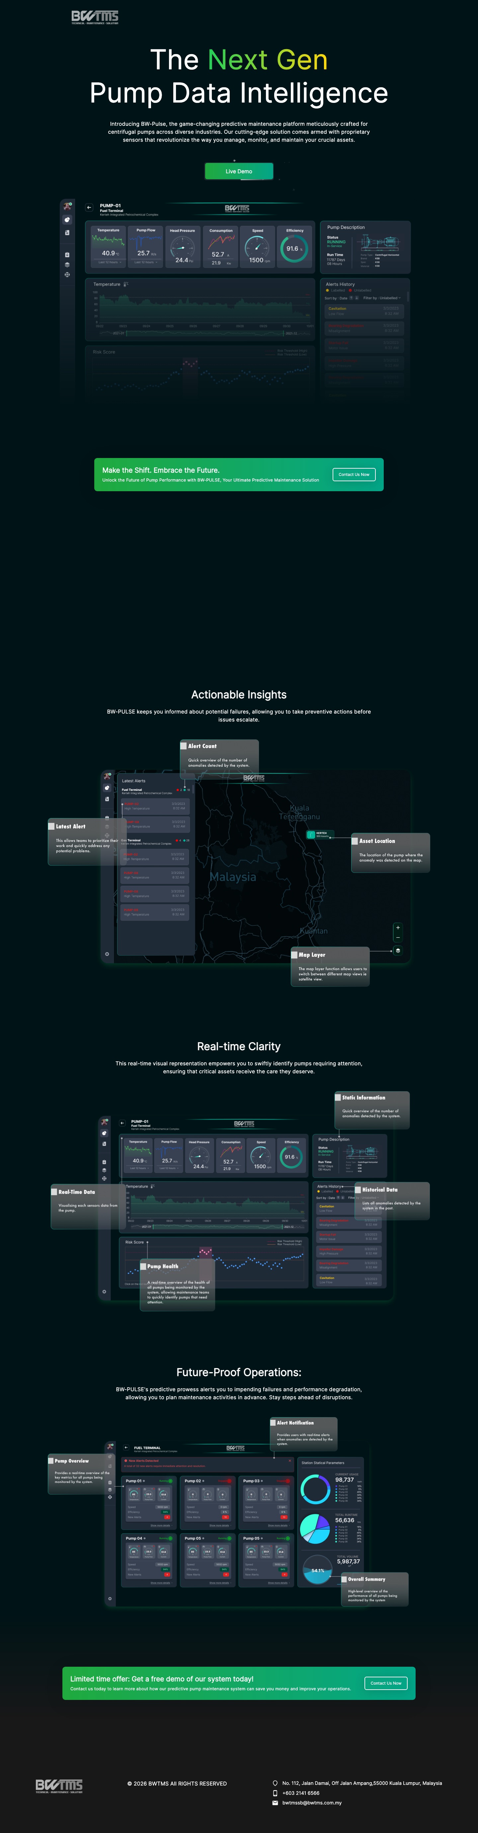Click the email address bwtmssb@bwtms.com.my
Image resolution: width=478 pixels, height=1833 pixels.
(312, 1803)
